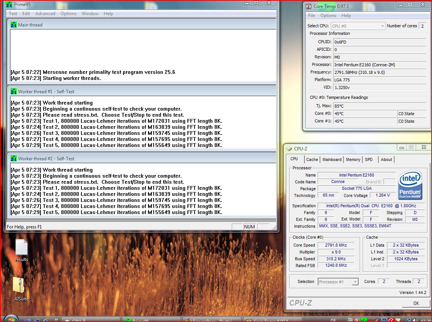Screen dimensions: 432x322
Task: Click the Processor field showing Intel Pentium E2160 (Conroe-2M)
Action: pos(380,65)
